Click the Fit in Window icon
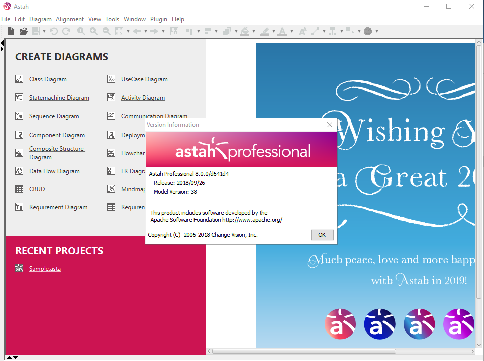 click(119, 31)
